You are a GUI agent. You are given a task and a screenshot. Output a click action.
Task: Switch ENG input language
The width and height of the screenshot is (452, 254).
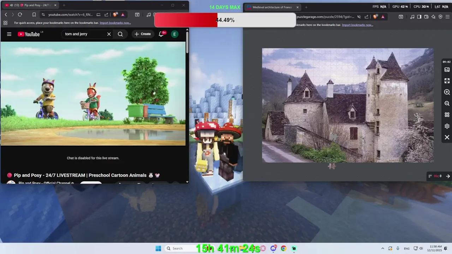[x=407, y=248]
